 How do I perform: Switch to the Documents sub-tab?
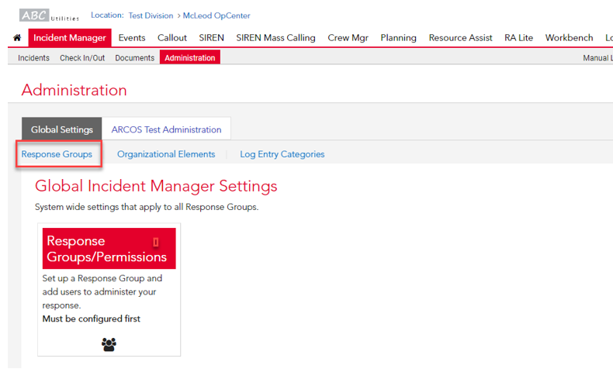pos(134,58)
